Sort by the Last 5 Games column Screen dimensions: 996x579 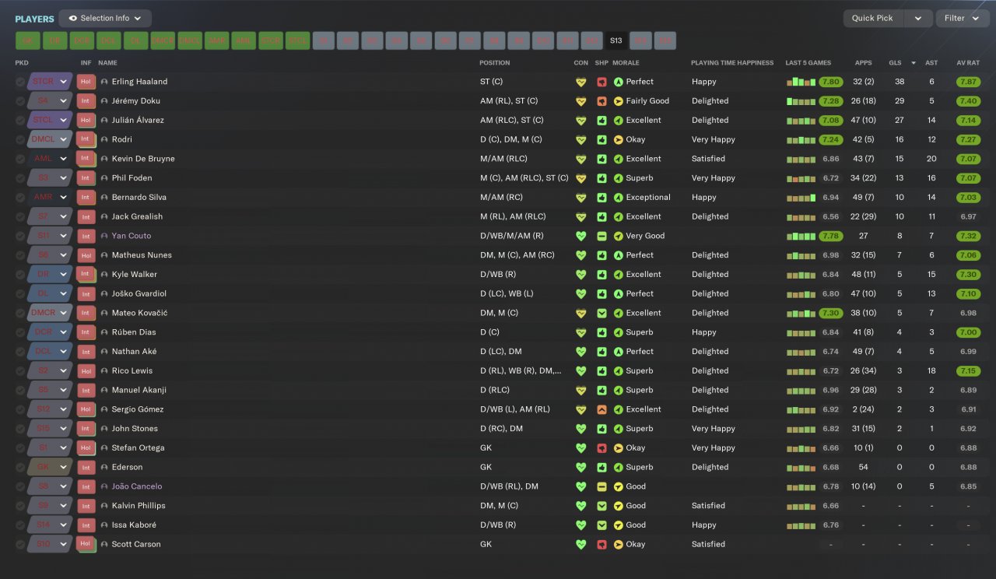point(808,63)
